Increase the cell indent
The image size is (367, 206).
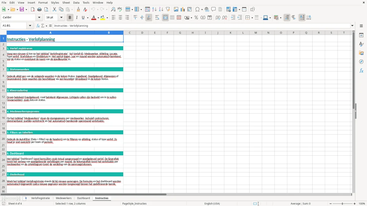pyautogui.click(x=233, y=18)
